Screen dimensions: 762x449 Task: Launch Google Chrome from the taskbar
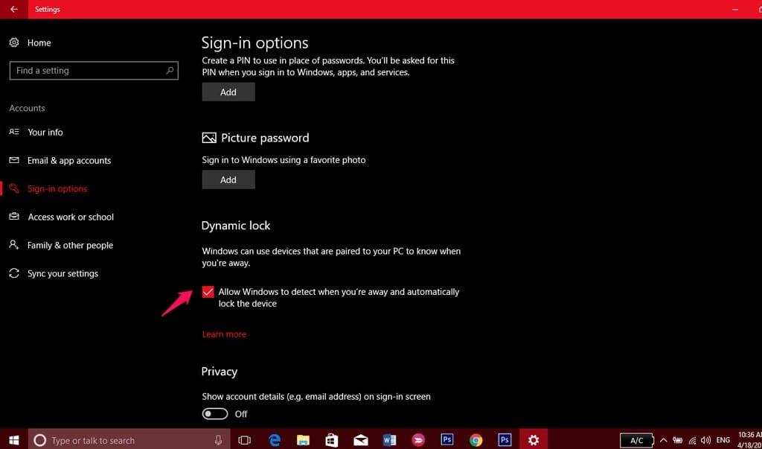476,440
